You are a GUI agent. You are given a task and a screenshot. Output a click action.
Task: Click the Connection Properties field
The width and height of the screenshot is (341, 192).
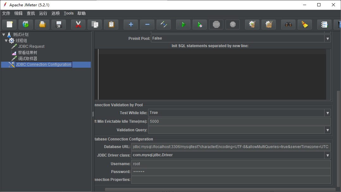[x=231, y=180]
